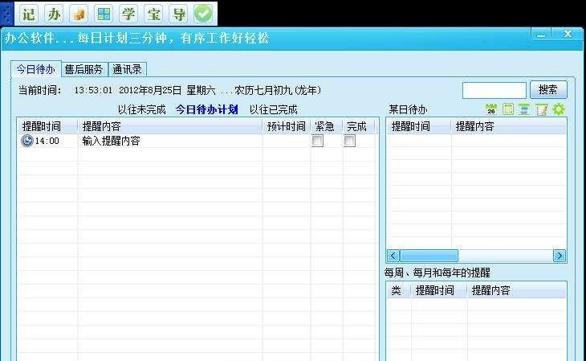Click the left scroll arrow in 某日待办
This screenshot has width=586, height=361.
pyautogui.click(x=393, y=256)
